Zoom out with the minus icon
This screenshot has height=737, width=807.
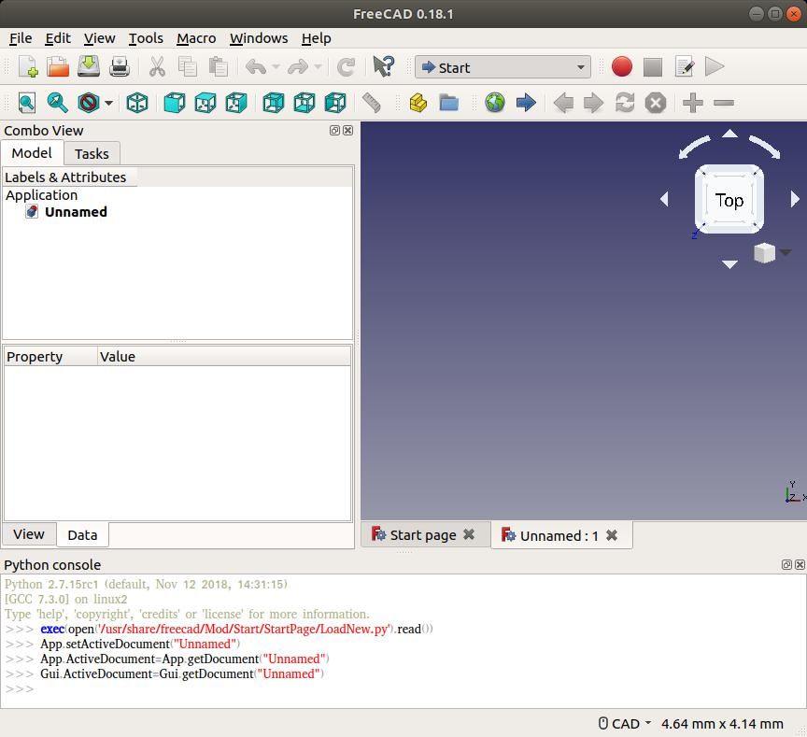[x=724, y=103]
